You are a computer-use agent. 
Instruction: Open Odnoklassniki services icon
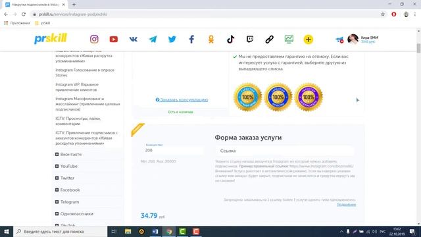pyautogui.click(x=211, y=39)
